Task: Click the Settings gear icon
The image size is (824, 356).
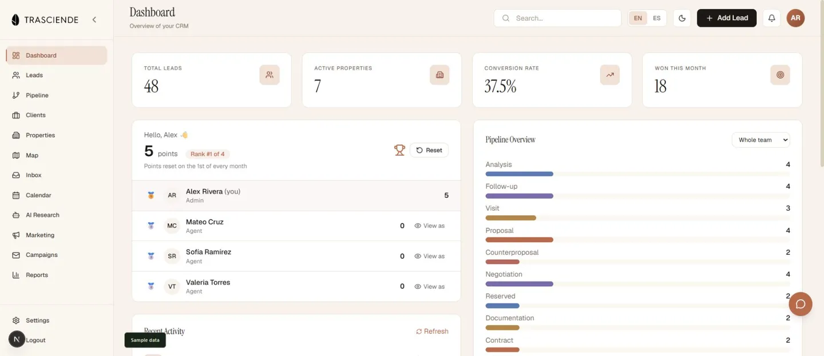Action: click(x=16, y=321)
